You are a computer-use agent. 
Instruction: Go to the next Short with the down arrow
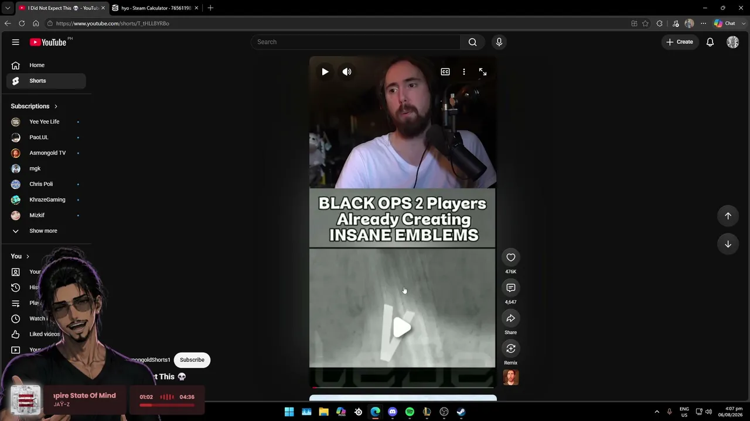tap(728, 244)
